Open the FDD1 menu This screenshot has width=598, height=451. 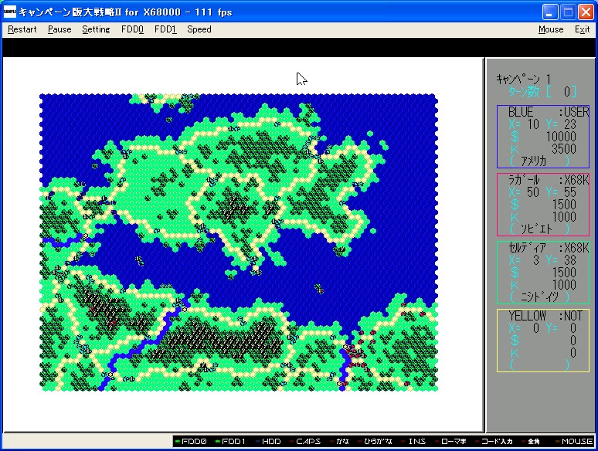pyautogui.click(x=165, y=29)
